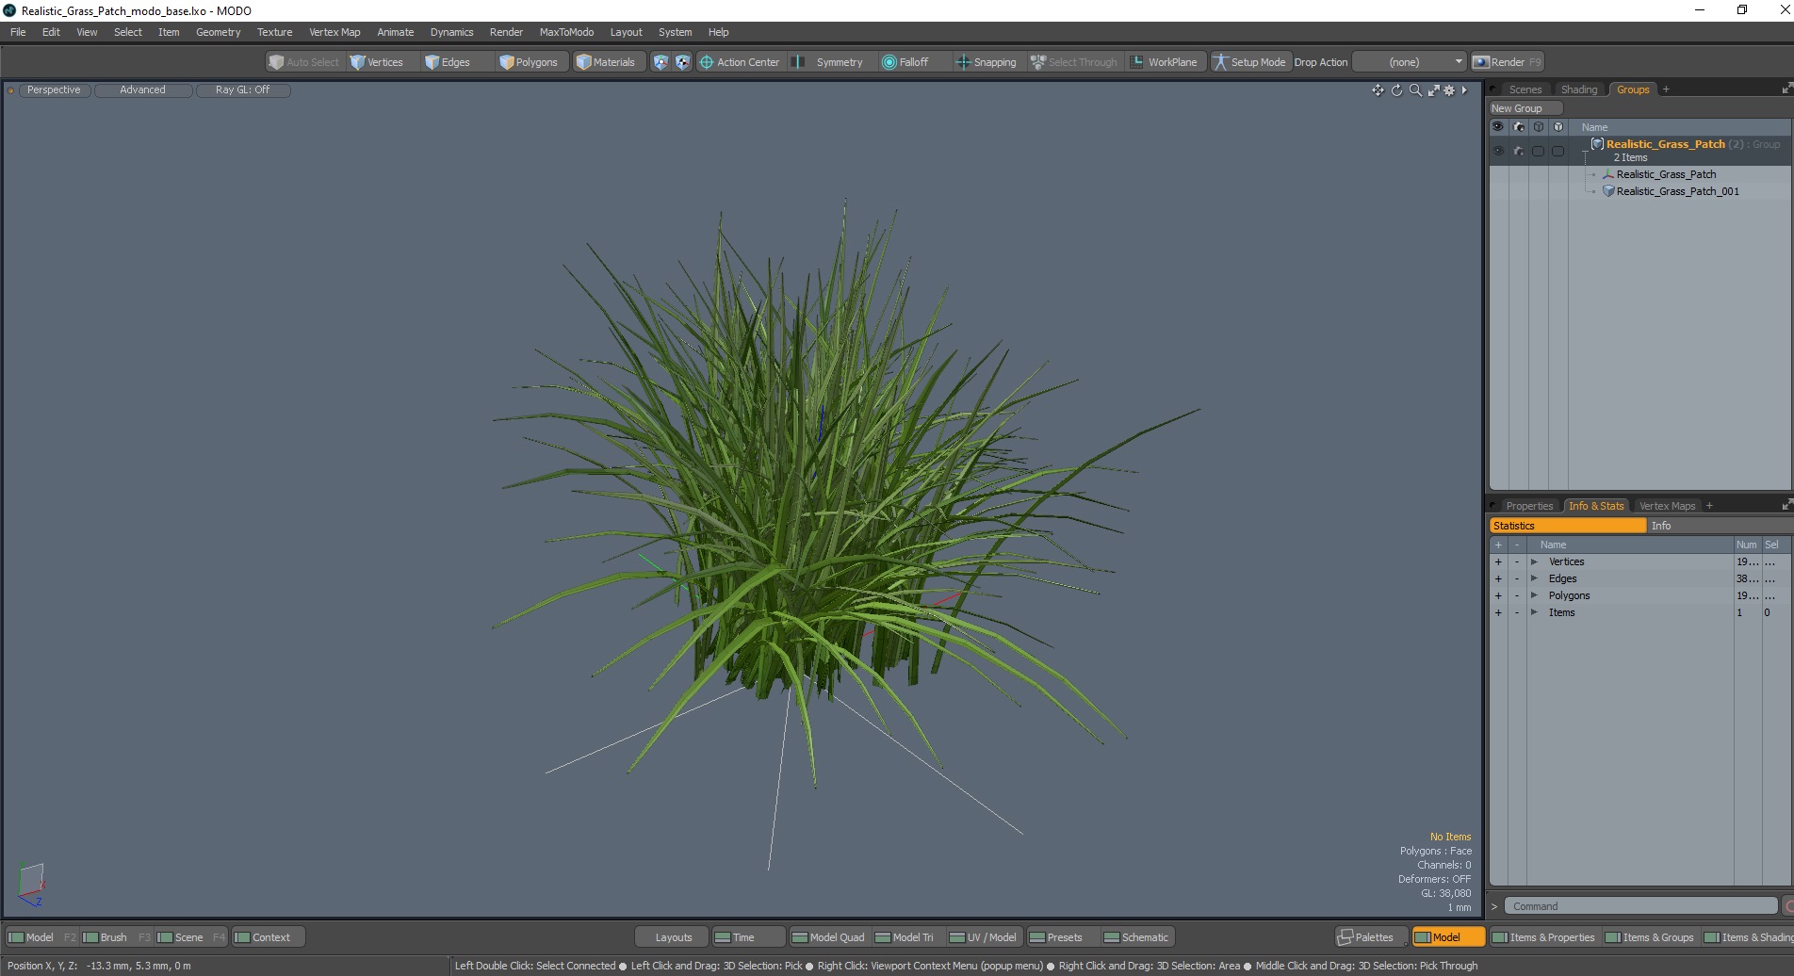Select Realistic_Grass_Patch_001 mesh item
The image size is (1794, 976).
click(1677, 191)
